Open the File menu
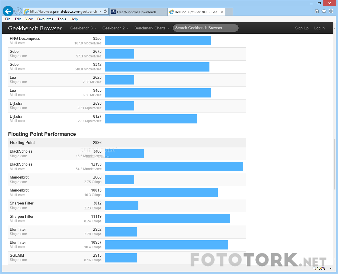 (x=8, y=19)
